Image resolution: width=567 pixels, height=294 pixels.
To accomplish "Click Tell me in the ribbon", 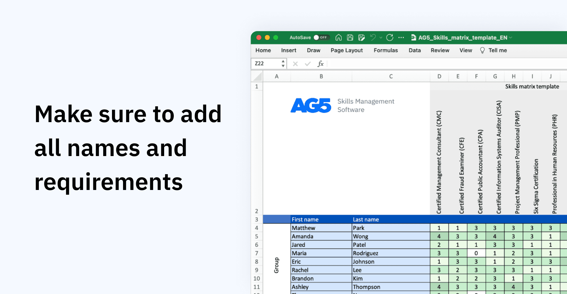I will 498,50.
